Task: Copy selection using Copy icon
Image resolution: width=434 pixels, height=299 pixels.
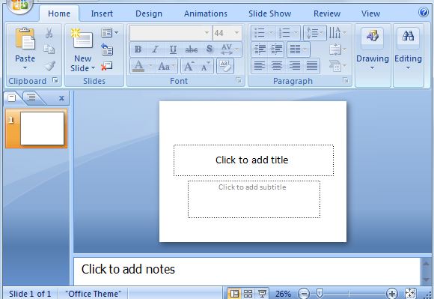Action: [49, 49]
